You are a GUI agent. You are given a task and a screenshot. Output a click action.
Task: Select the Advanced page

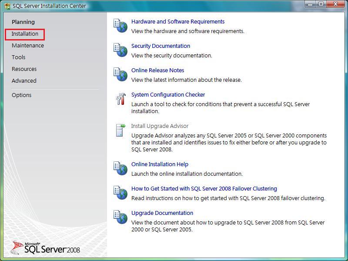(x=24, y=81)
